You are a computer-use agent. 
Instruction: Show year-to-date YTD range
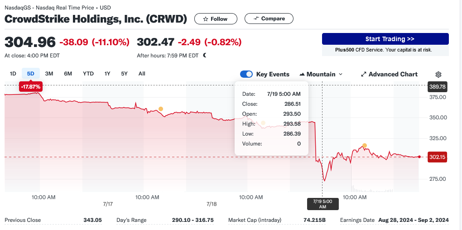pos(88,74)
